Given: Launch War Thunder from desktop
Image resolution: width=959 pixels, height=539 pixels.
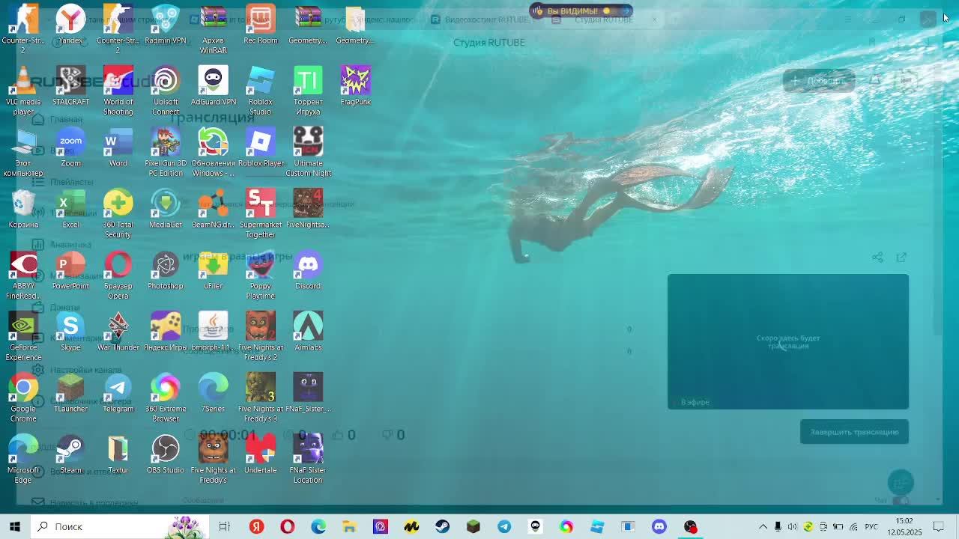Looking at the screenshot, I should tap(118, 332).
